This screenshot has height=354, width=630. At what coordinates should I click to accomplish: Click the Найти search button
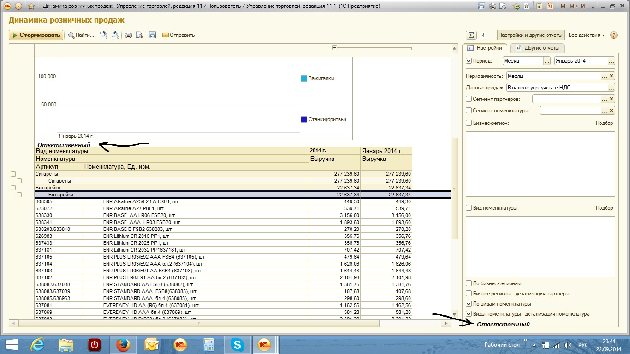pyautogui.click(x=81, y=35)
